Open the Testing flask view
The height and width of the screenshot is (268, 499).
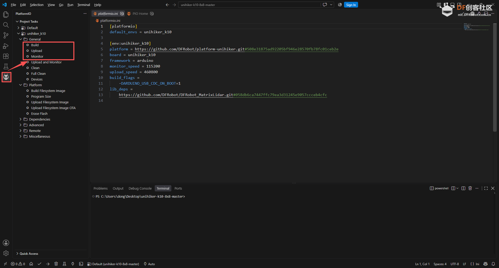click(x=6, y=67)
